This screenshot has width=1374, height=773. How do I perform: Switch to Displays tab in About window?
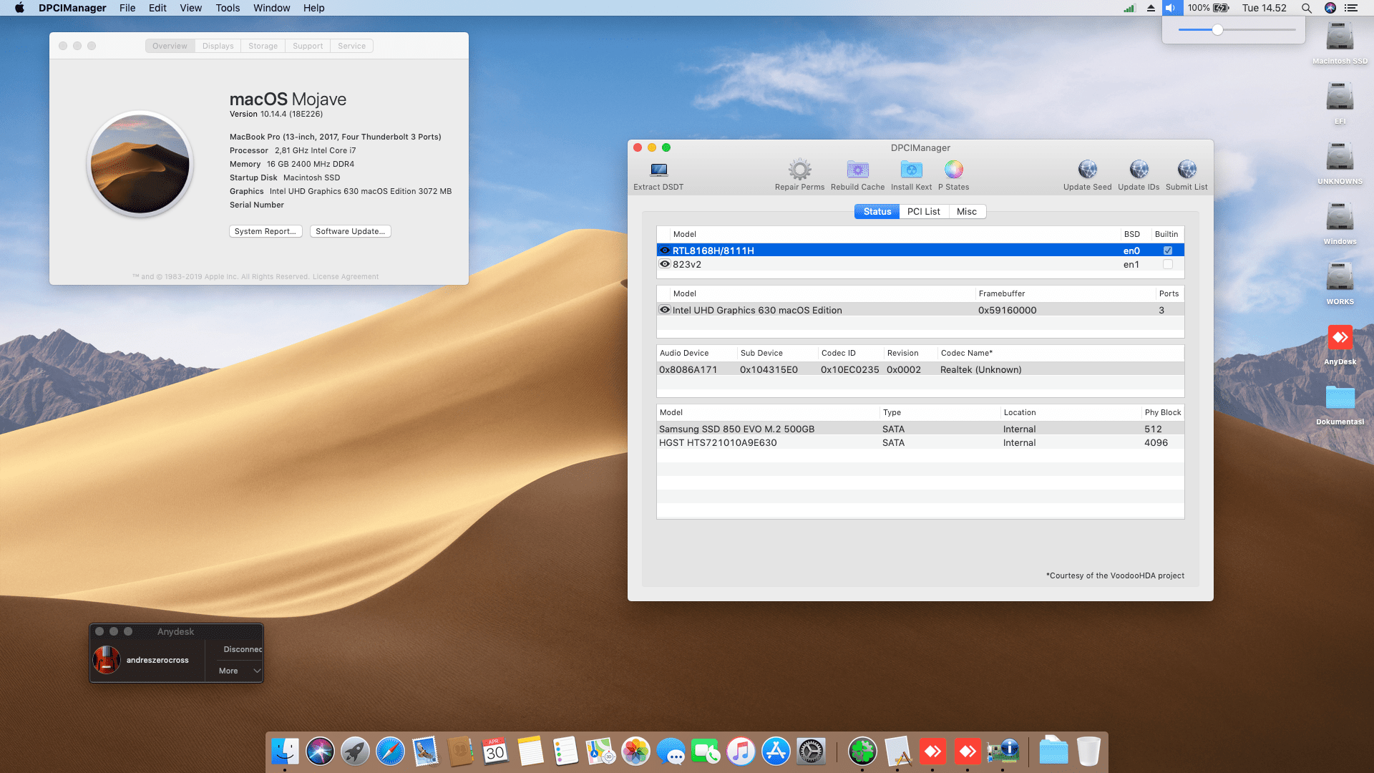[218, 46]
